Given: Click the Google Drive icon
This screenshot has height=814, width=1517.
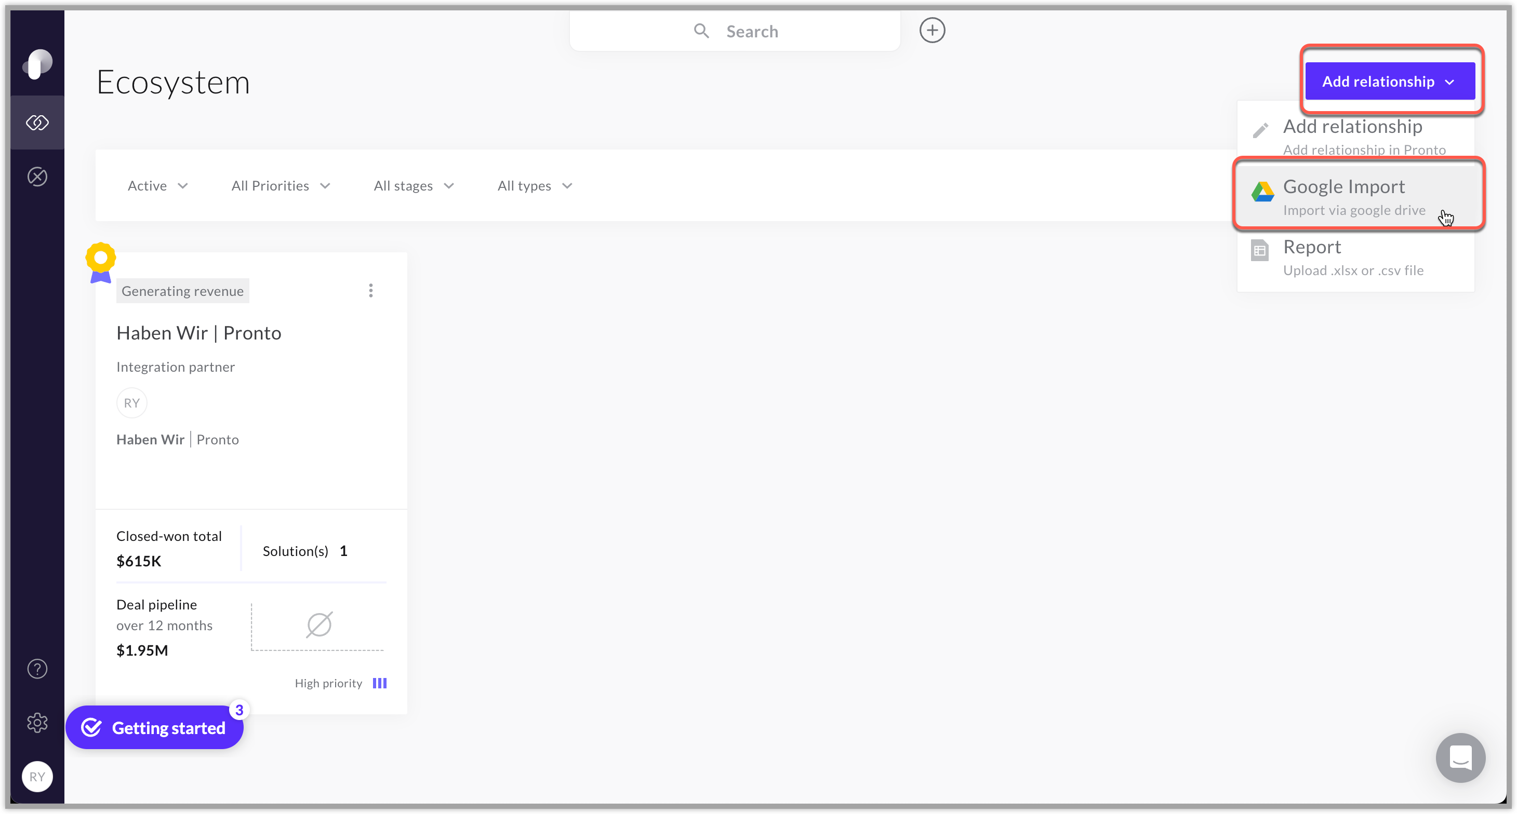Looking at the screenshot, I should pyautogui.click(x=1262, y=192).
